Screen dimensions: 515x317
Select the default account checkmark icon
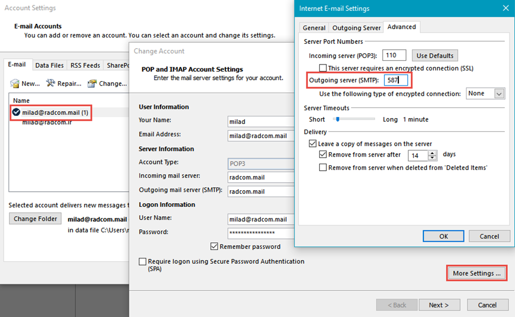pos(16,112)
